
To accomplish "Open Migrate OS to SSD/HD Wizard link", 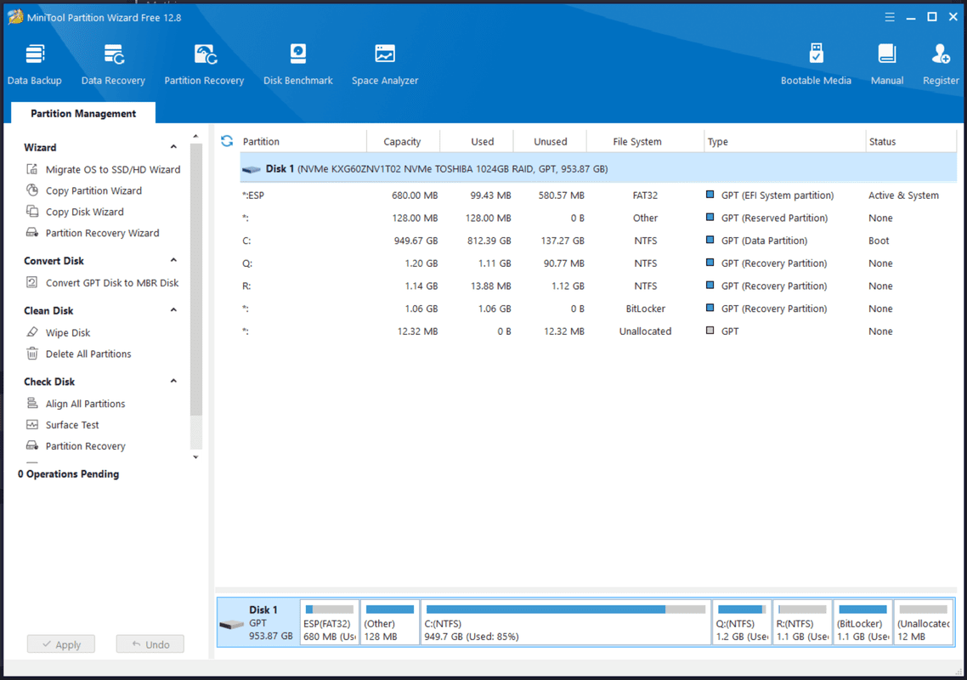I will click(113, 169).
